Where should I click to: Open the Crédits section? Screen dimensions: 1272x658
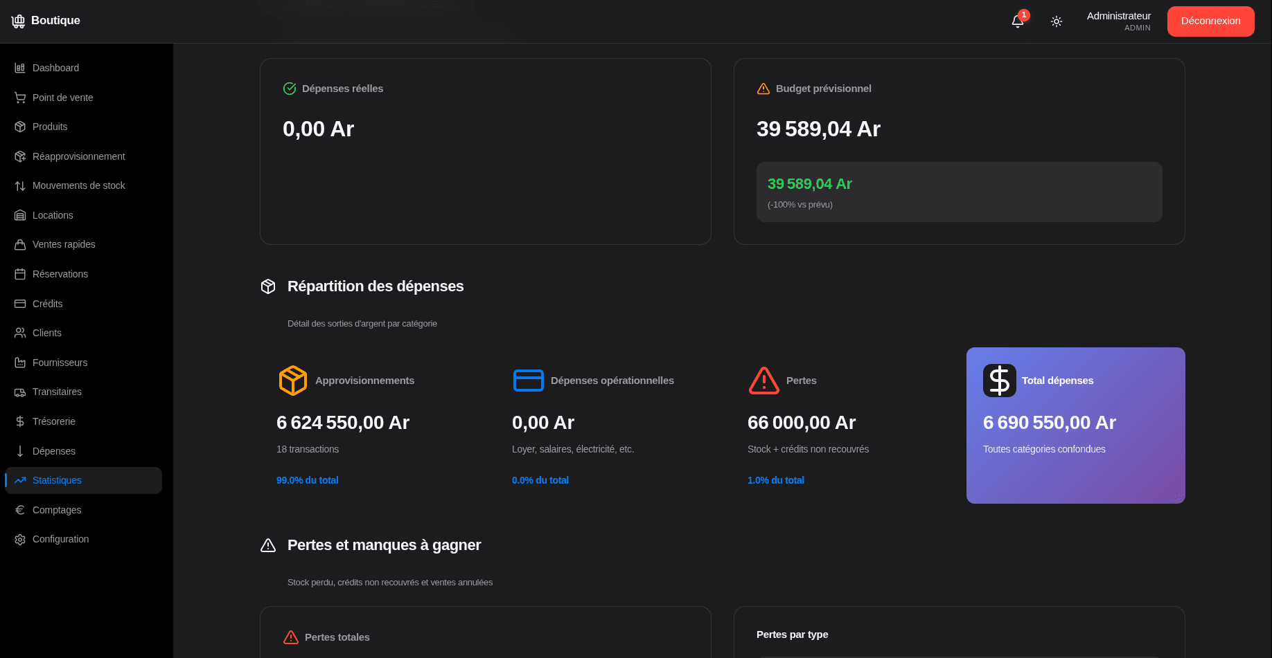click(84, 304)
